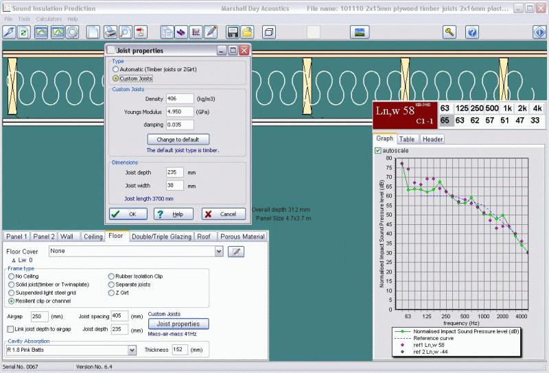
Task: Click the pencil edit toolbar icon
Action: (x=211, y=32)
